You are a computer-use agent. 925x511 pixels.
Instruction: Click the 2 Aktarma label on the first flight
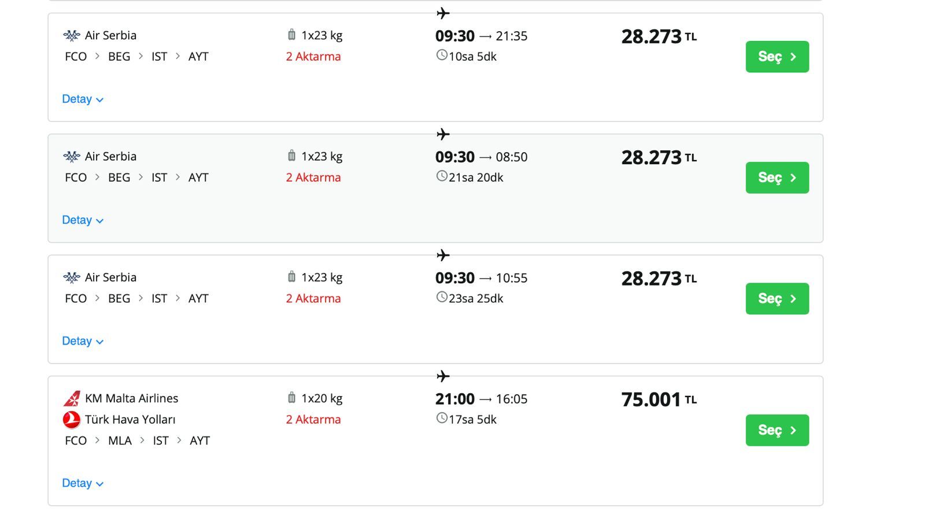(x=313, y=56)
